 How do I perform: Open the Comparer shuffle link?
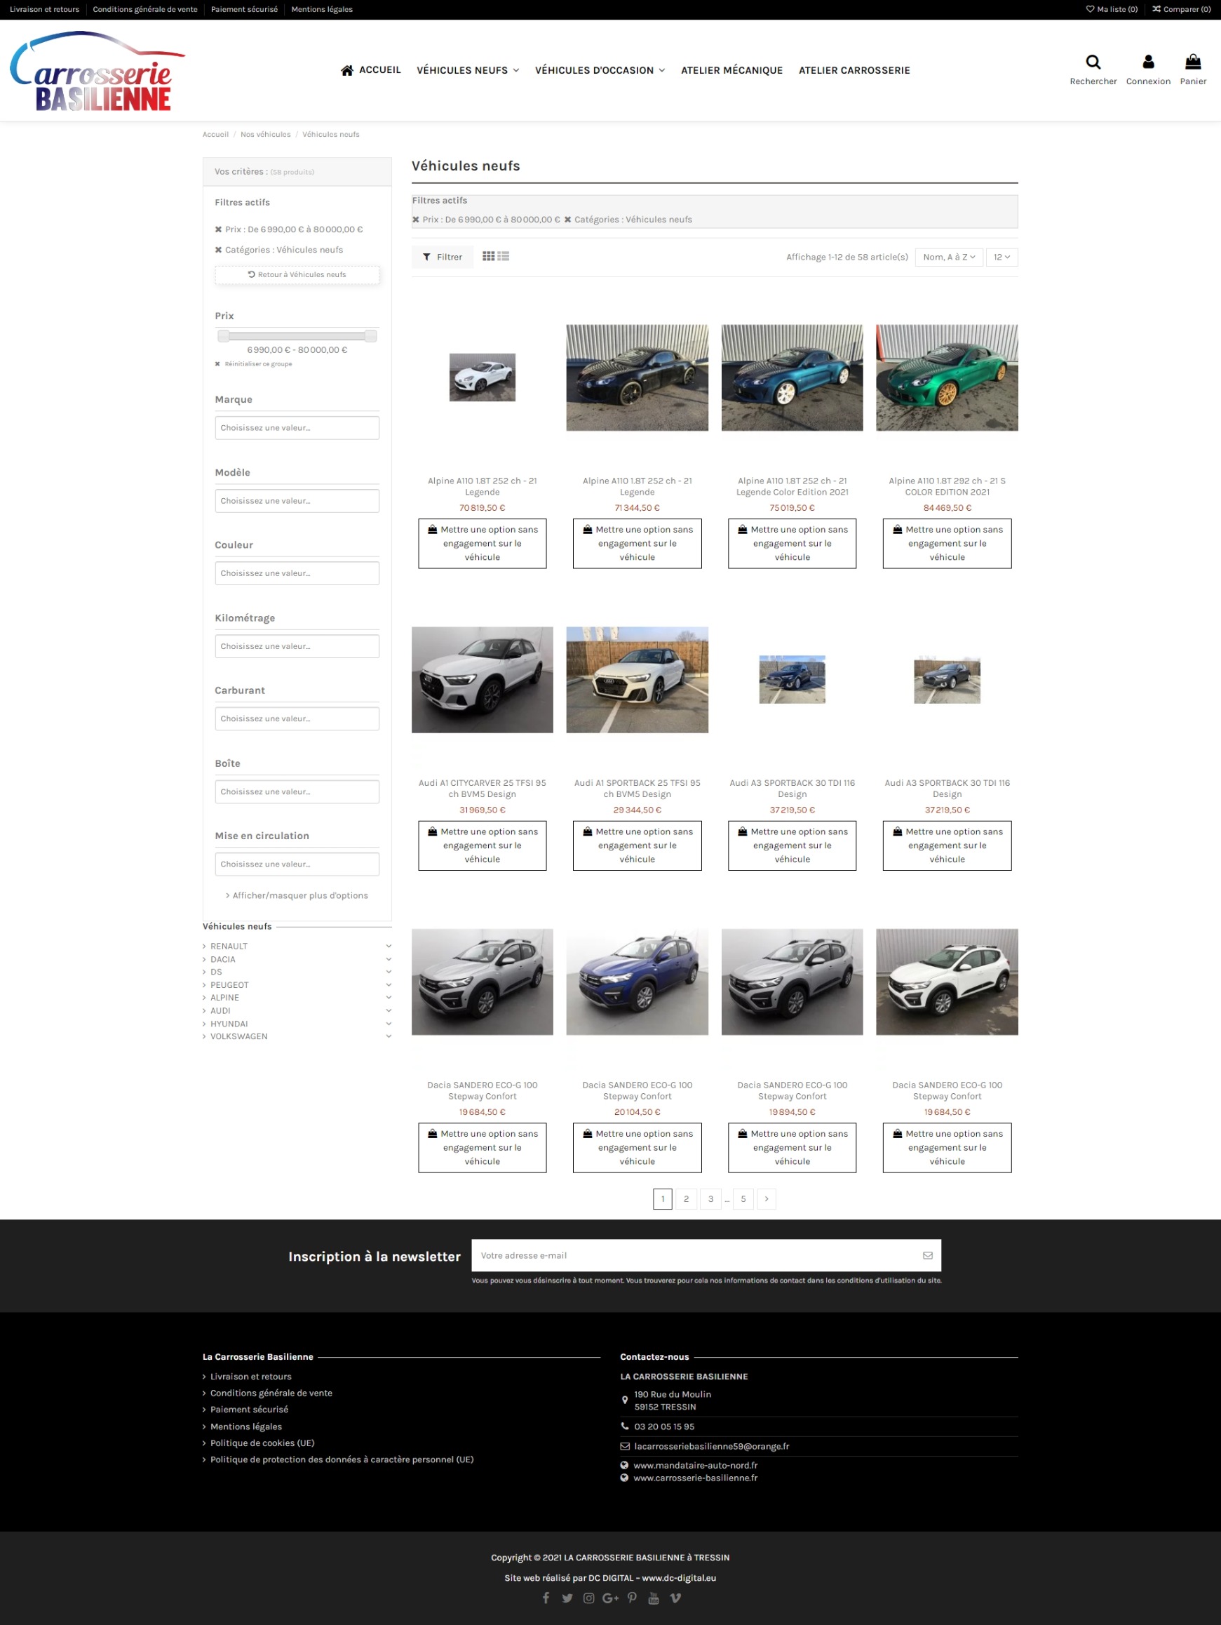[1181, 10]
